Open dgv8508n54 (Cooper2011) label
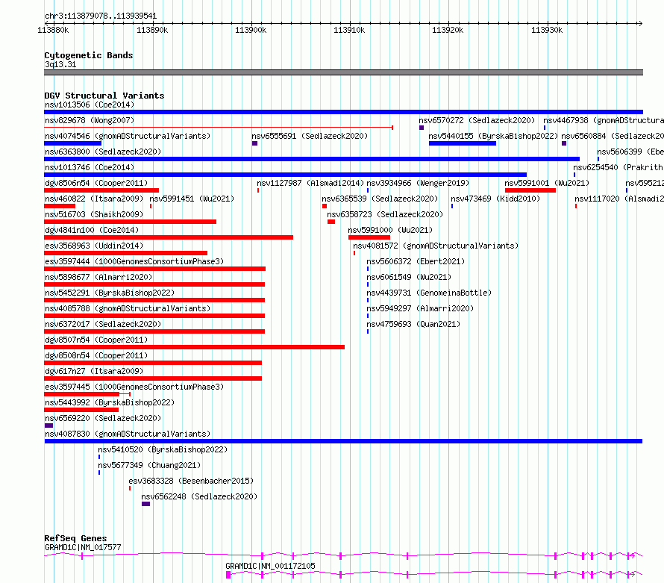Viewport: 664px width, 583px height. [x=96, y=355]
